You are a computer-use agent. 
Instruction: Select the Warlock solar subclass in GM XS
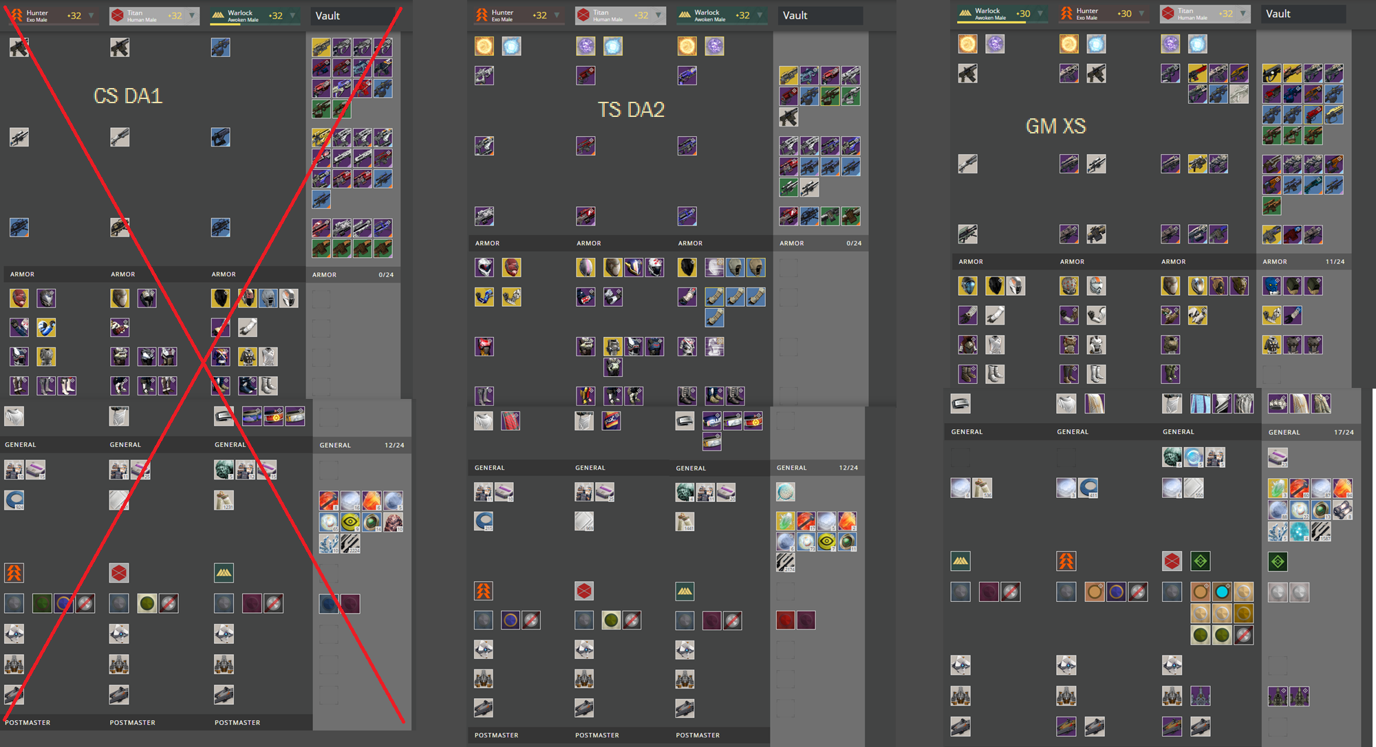967,44
